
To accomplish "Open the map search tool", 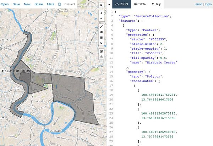I will 101,5.
